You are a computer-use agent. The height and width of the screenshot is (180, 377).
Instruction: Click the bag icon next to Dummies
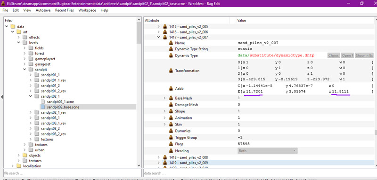[x=171, y=131]
